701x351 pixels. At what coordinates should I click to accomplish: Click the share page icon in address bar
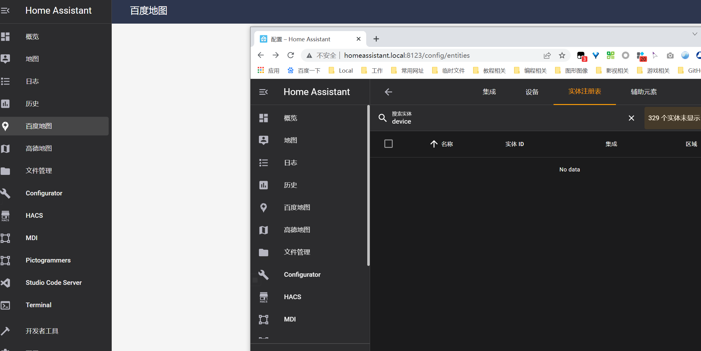[x=547, y=56]
